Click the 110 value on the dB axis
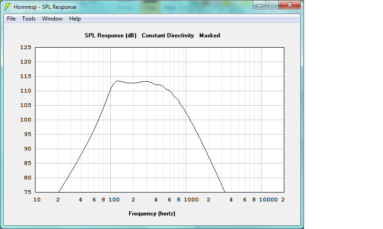383x229 pixels. pos(26,91)
